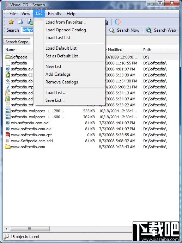The height and width of the screenshot is (243, 182).
Task: Click the Visual CD app icon in title bar
Action: point(6,5)
